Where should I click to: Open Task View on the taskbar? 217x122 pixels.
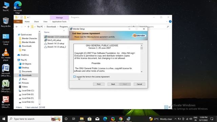74,119
